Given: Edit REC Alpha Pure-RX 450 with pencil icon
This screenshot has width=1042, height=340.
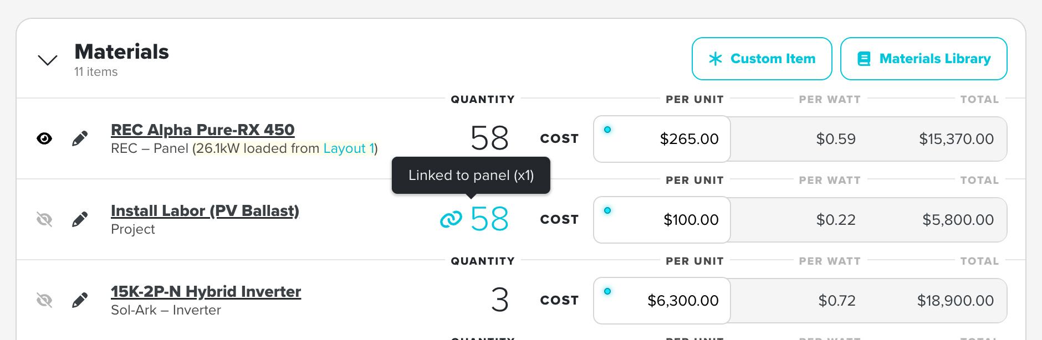Looking at the screenshot, I should click(80, 138).
